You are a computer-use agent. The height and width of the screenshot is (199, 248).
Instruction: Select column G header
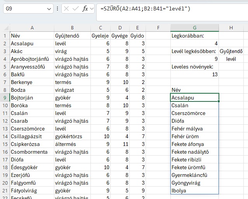[x=194, y=28]
